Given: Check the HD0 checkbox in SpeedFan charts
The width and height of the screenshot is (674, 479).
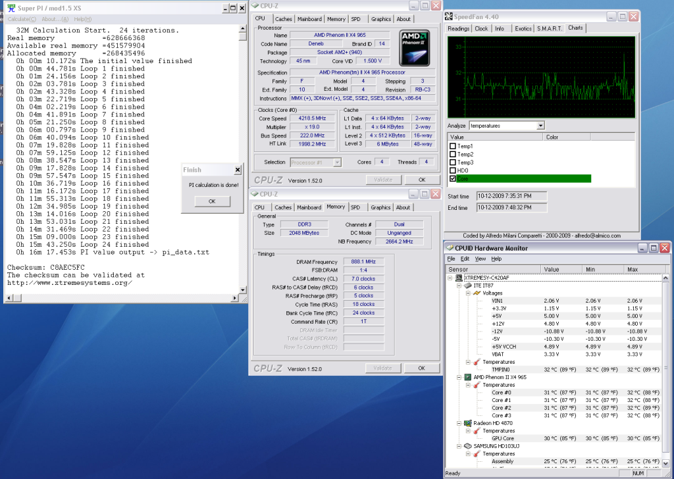Looking at the screenshot, I should 452,170.
